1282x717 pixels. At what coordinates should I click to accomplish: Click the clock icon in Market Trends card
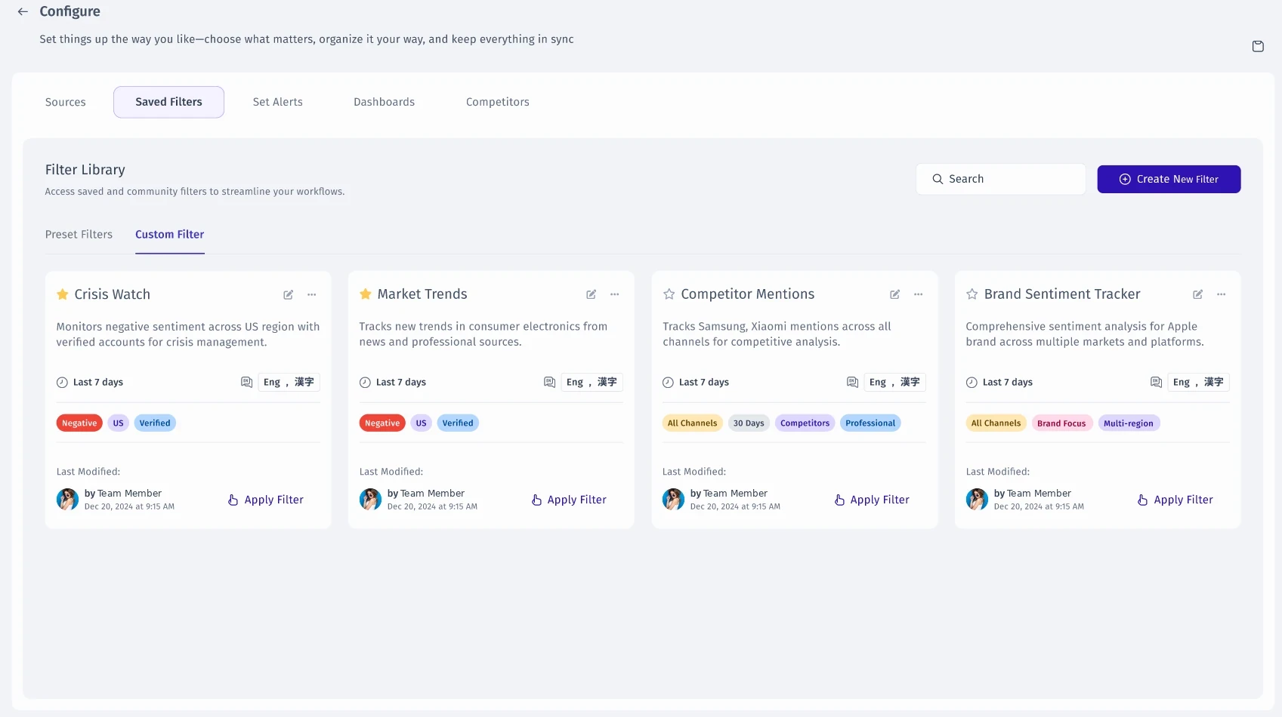click(365, 383)
